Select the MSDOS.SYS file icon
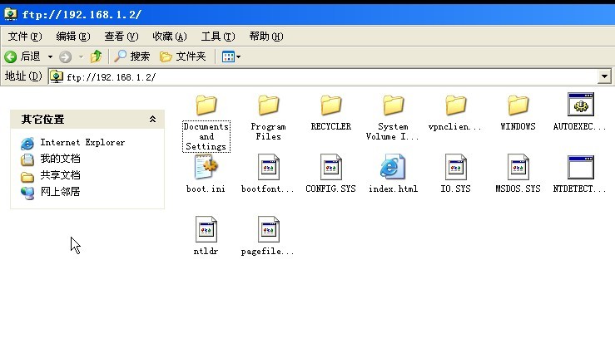615x343 pixels. click(518, 167)
